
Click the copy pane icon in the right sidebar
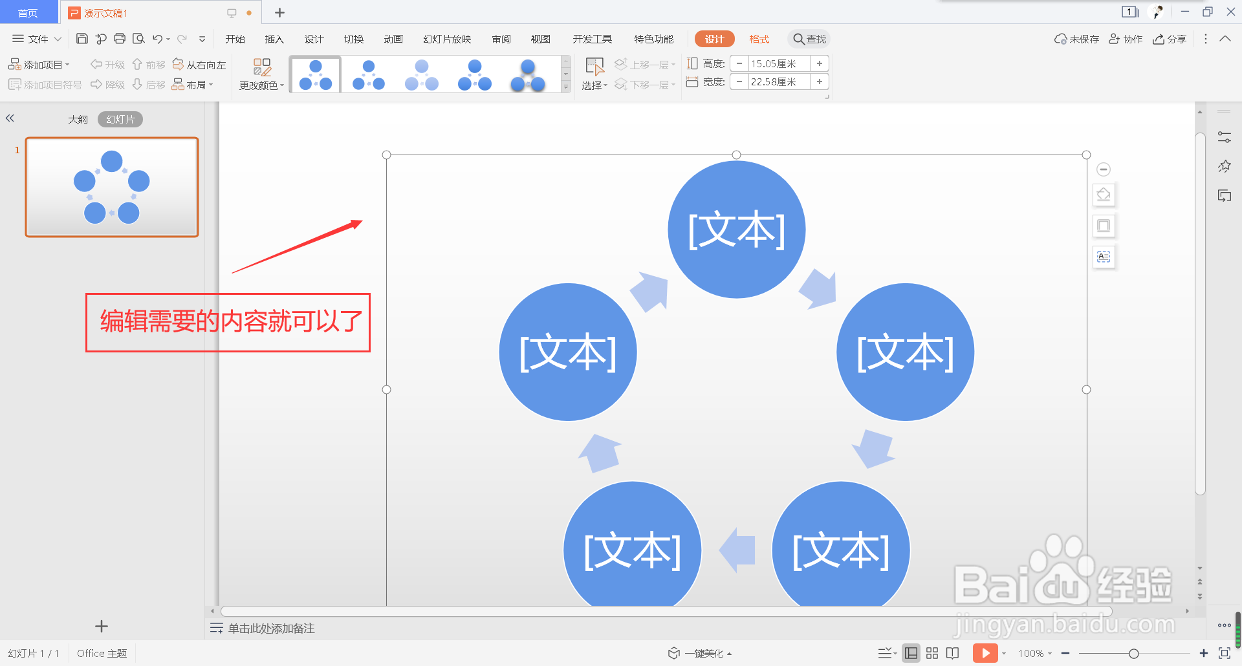point(1224,195)
